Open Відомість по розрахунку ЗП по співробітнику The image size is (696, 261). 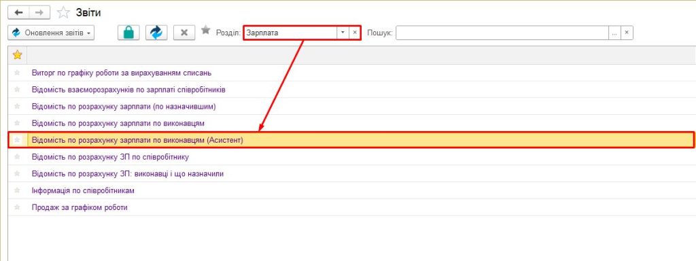click(111, 157)
